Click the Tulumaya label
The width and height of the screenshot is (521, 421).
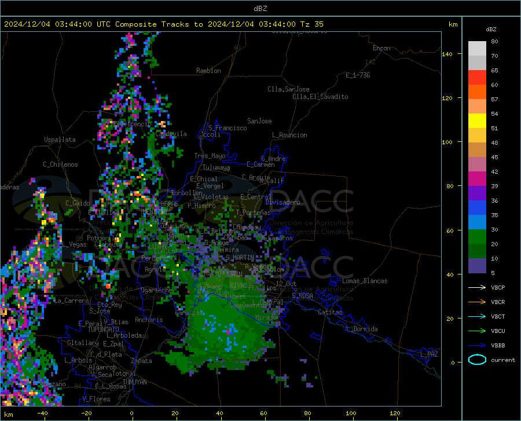(x=217, y=167)
